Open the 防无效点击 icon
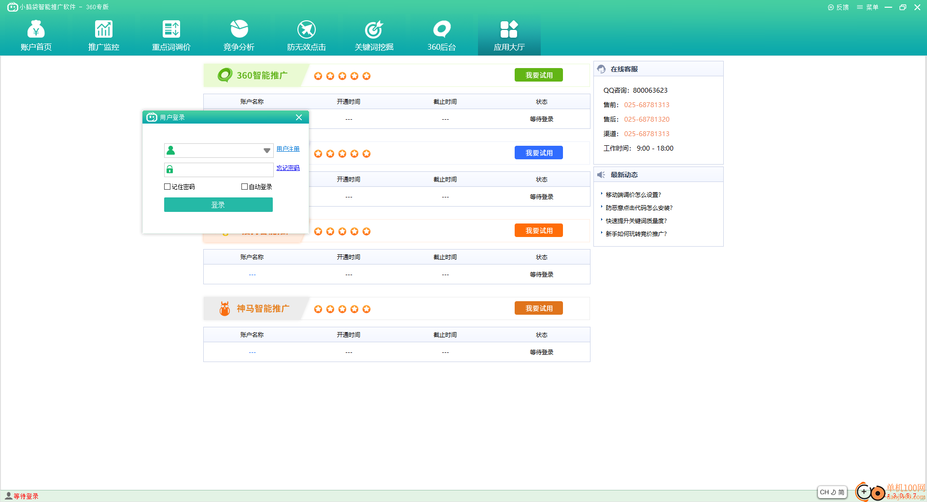Viewport: 927px width, 502px height. [x=307, y=29]
